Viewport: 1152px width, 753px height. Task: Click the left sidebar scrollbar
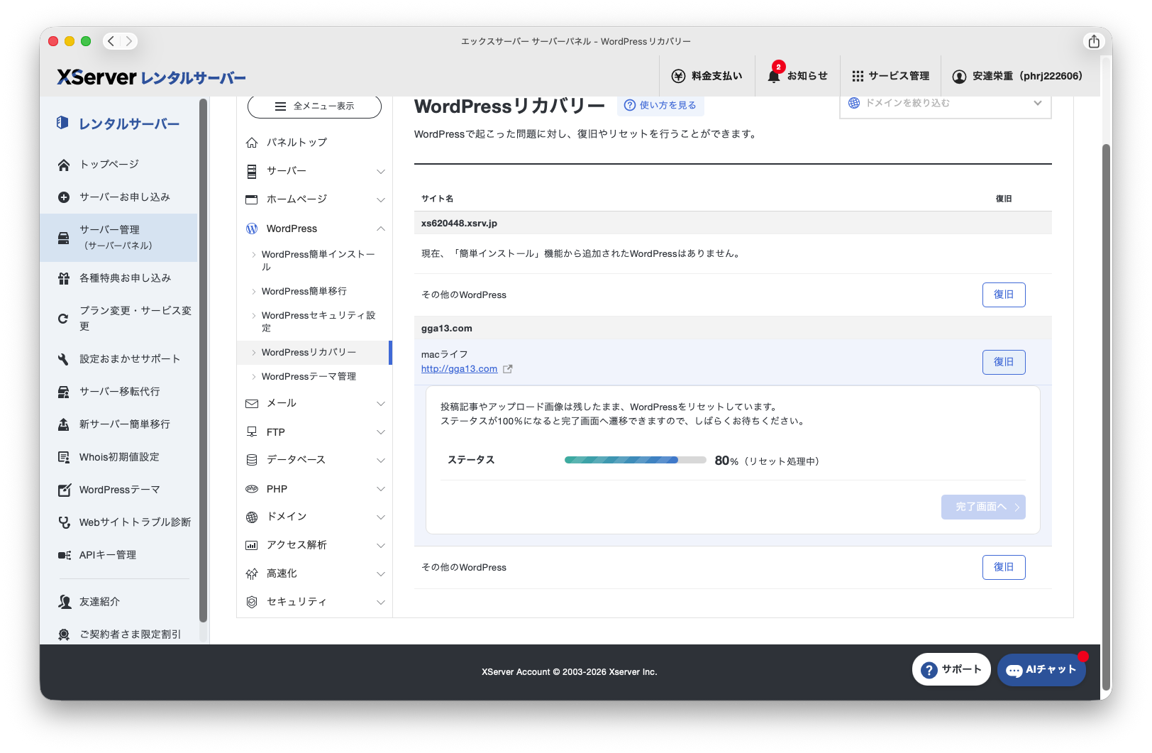click(203, 361)
